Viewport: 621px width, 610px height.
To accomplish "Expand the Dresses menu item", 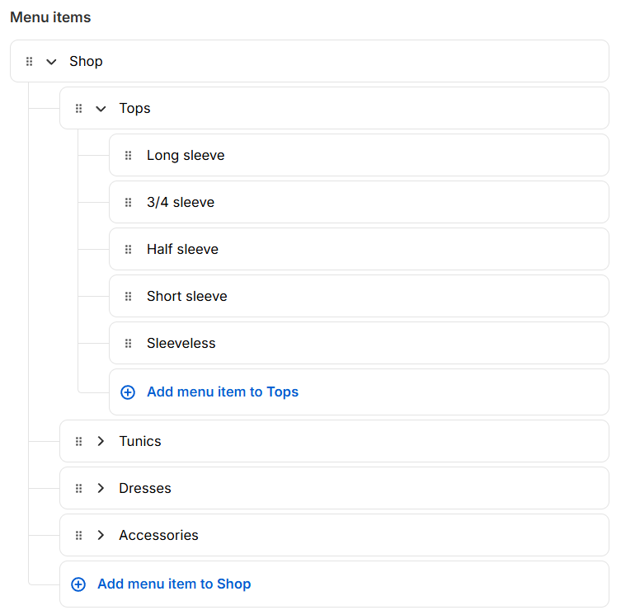I will point(101,489).
